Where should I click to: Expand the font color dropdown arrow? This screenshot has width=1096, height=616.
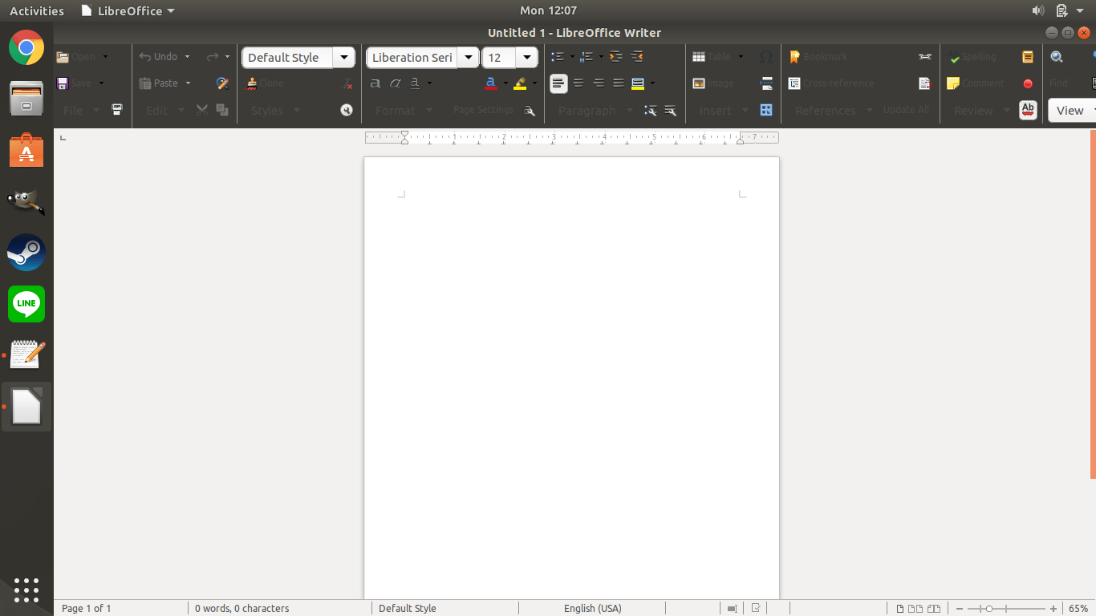point(505,83)
